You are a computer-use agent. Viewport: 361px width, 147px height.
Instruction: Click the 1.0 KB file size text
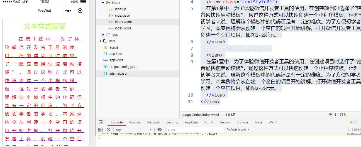(230, 115)
